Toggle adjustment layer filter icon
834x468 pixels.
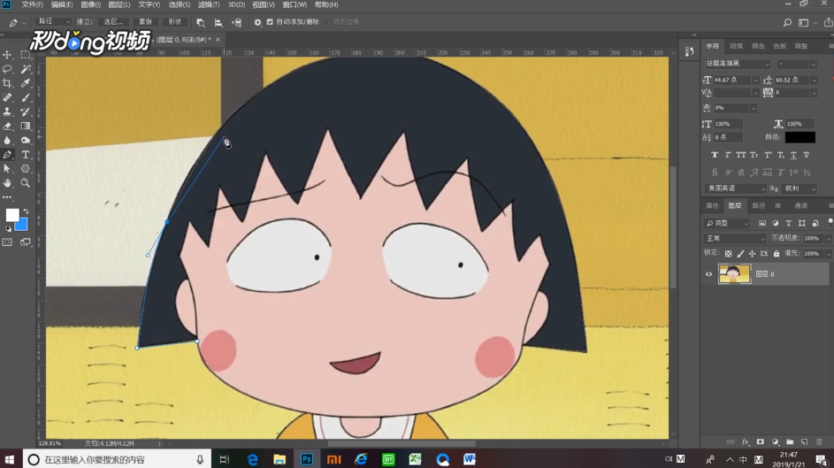775,223
